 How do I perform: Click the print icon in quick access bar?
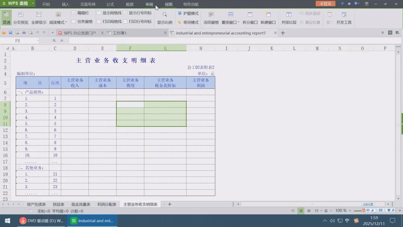pos(24,32)
